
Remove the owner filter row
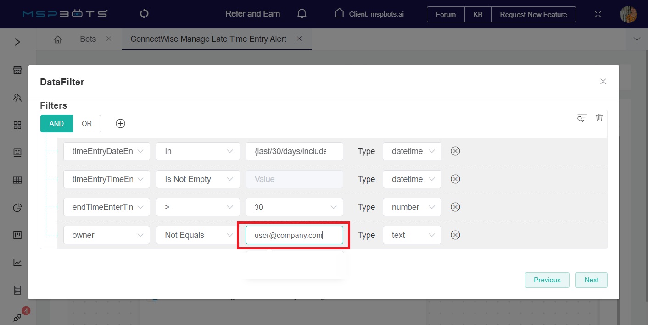[455, 235]
